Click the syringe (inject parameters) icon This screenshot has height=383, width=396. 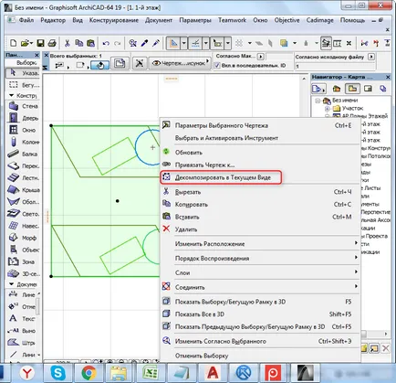tap(156, 43)
